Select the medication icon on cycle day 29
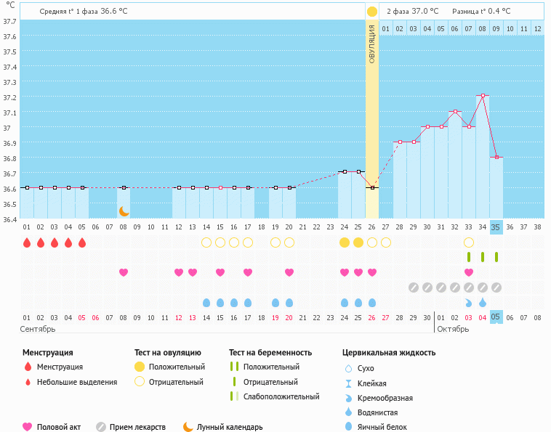This screenshot has width=551, height=432. click(414, 288)
